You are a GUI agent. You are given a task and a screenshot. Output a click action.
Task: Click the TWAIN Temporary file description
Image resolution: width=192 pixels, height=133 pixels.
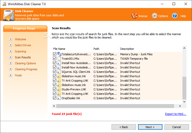pos(134,59)
